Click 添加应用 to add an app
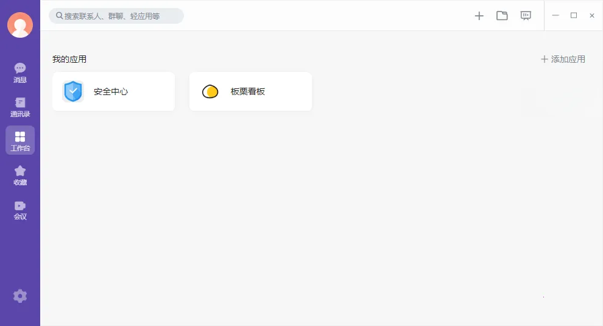603x326 pixels. [563, 59]
